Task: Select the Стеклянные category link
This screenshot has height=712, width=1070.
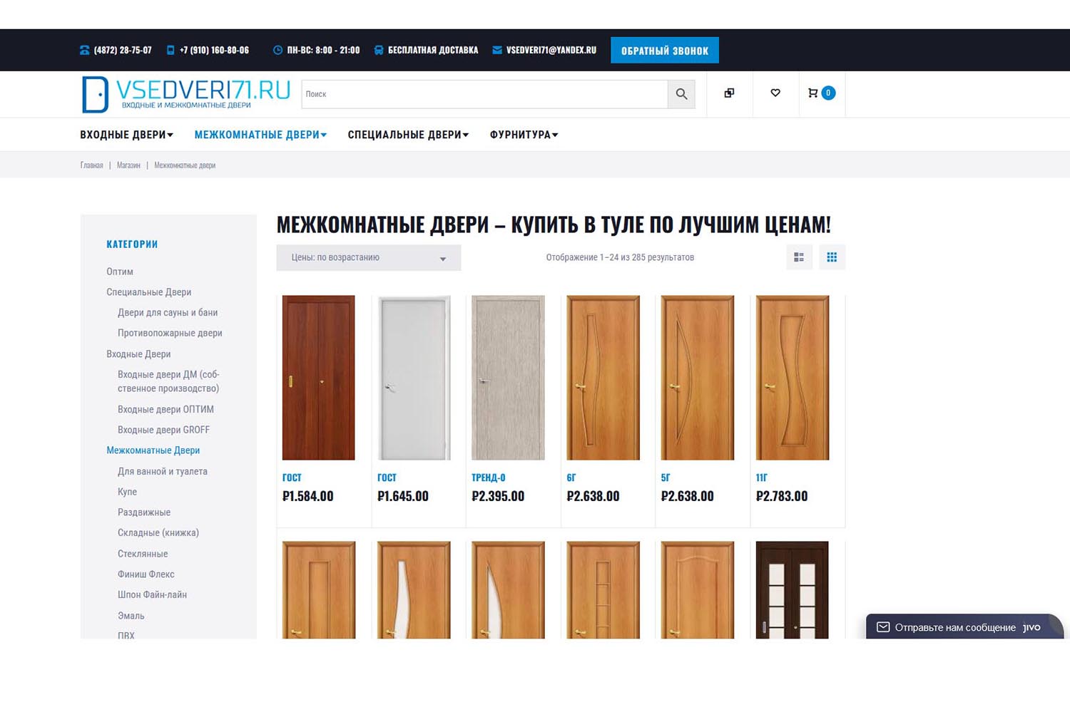Action: pyautogui.click(x=143, y=554)
